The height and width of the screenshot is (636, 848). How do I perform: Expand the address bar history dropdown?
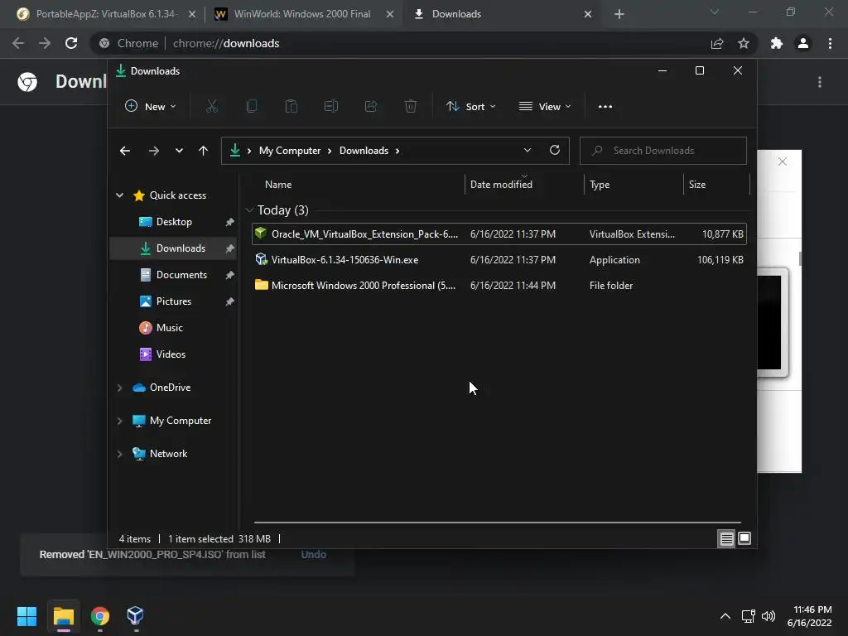(528, 151)
